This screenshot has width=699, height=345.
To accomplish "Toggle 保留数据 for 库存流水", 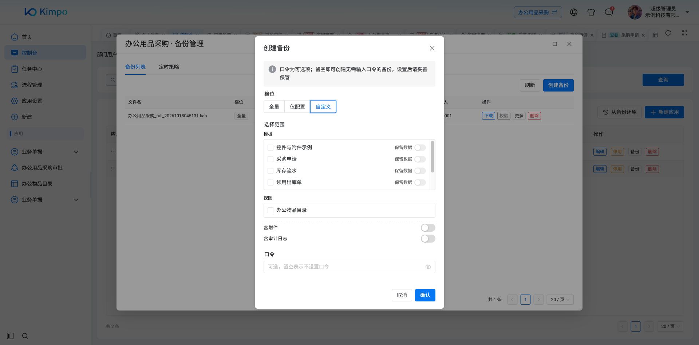I will [x=420, y=171].
